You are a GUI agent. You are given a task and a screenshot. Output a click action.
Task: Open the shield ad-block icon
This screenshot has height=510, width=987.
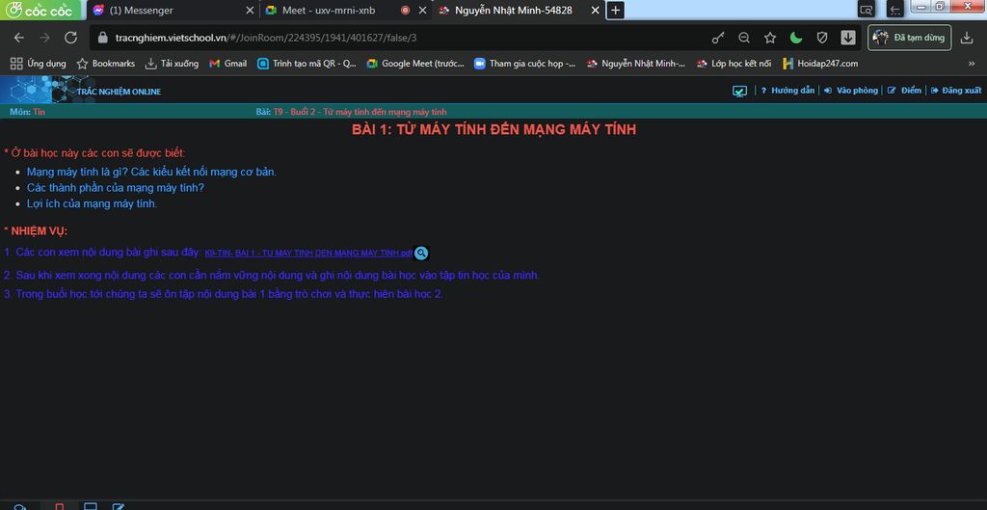(x=822, y=38)
